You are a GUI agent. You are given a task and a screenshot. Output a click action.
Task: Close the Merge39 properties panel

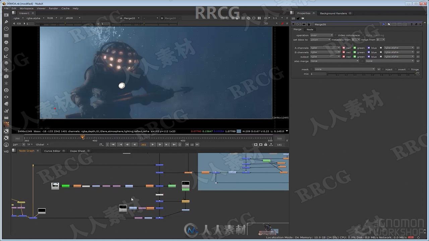pos(420,24)
